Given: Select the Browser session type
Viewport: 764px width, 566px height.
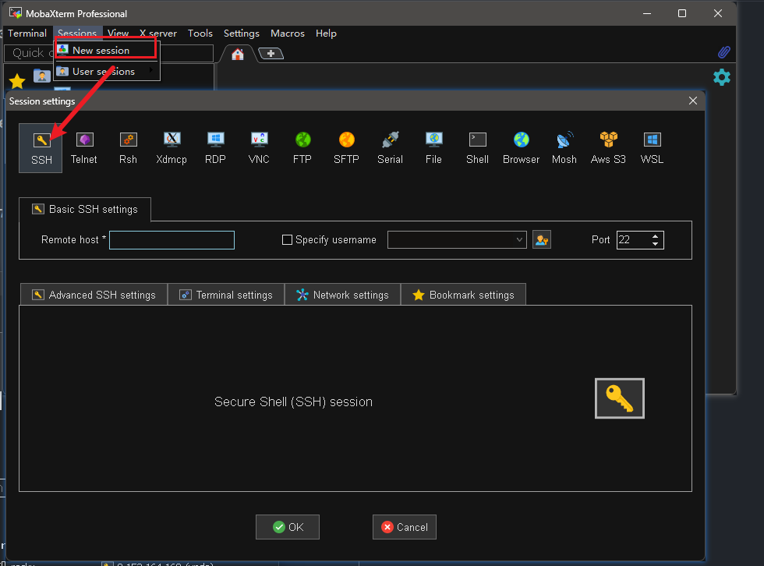Looking at the screenshot, I should click(521, 148).
